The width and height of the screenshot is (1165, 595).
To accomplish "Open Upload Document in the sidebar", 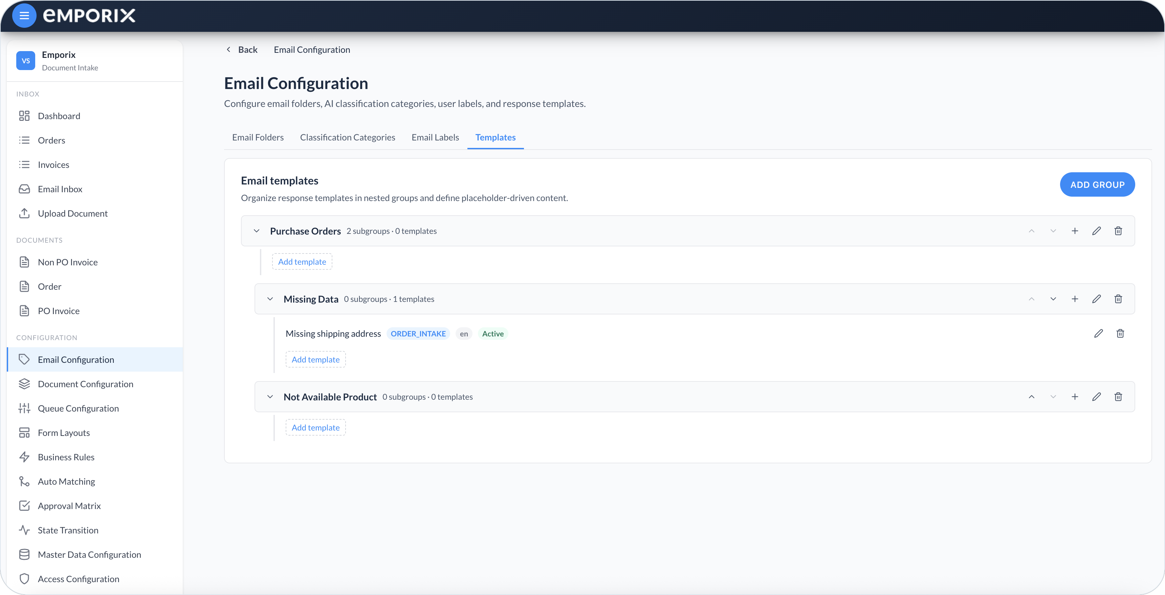I will [95, 214].
